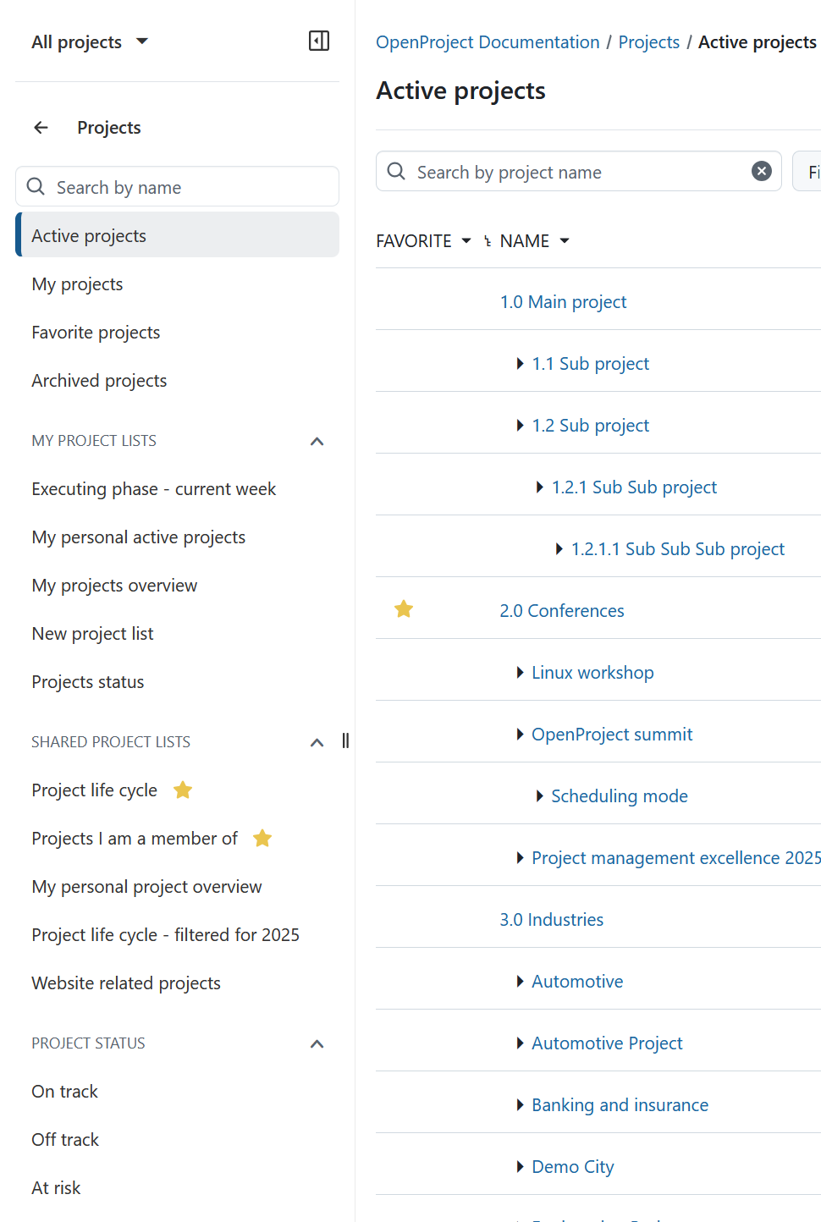Expand the 1.1 Sub project row
The height and width of the screenshot is (1222, 821).
(x=519, y=363)
